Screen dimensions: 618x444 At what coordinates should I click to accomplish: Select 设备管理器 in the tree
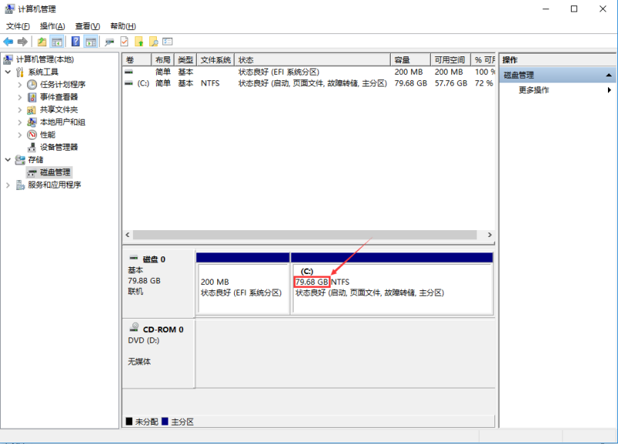coord(59,147)
